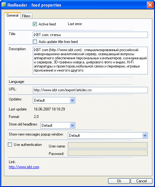Close the feed properties dialog
Image resolution: width=155 pixels, height=187 pixels.
pos(150,5)
